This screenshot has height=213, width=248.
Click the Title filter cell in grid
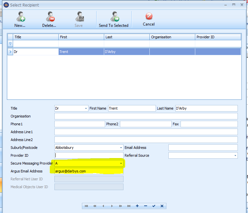tap(36, 44)
